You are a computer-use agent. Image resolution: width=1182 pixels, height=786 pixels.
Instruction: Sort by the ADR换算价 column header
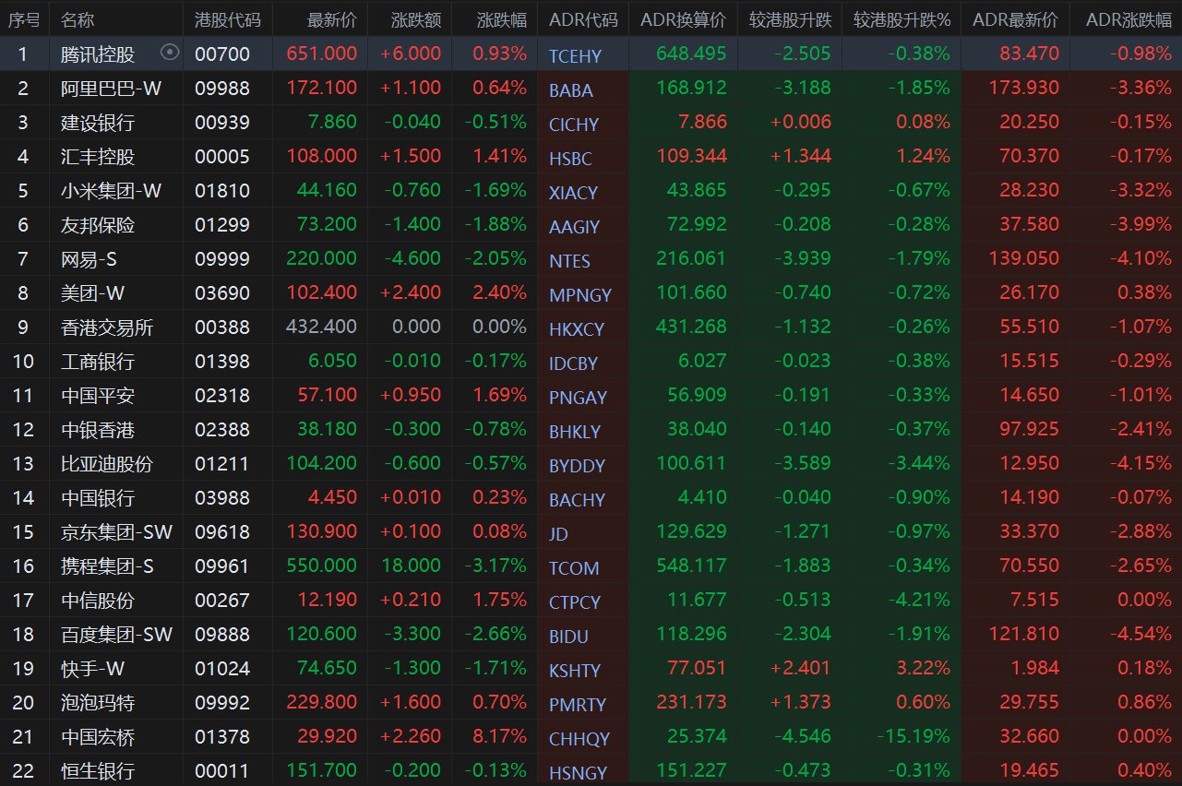[x=683, y=19]
